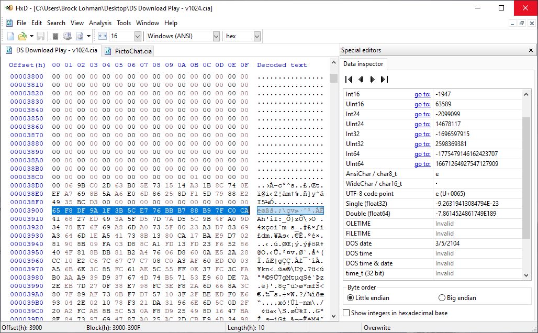Close the inner document window
The width and height of the screenshot is (538, 333).
pyautogui.click(x=532, y=24)
